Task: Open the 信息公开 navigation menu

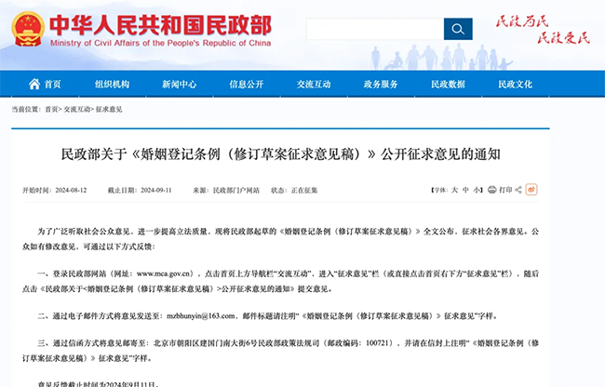Action: coord(247,84)
